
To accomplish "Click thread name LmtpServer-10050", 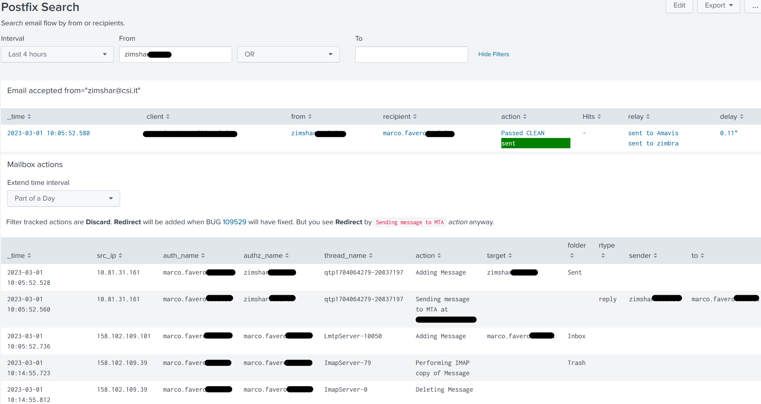I will click(353, 336).
